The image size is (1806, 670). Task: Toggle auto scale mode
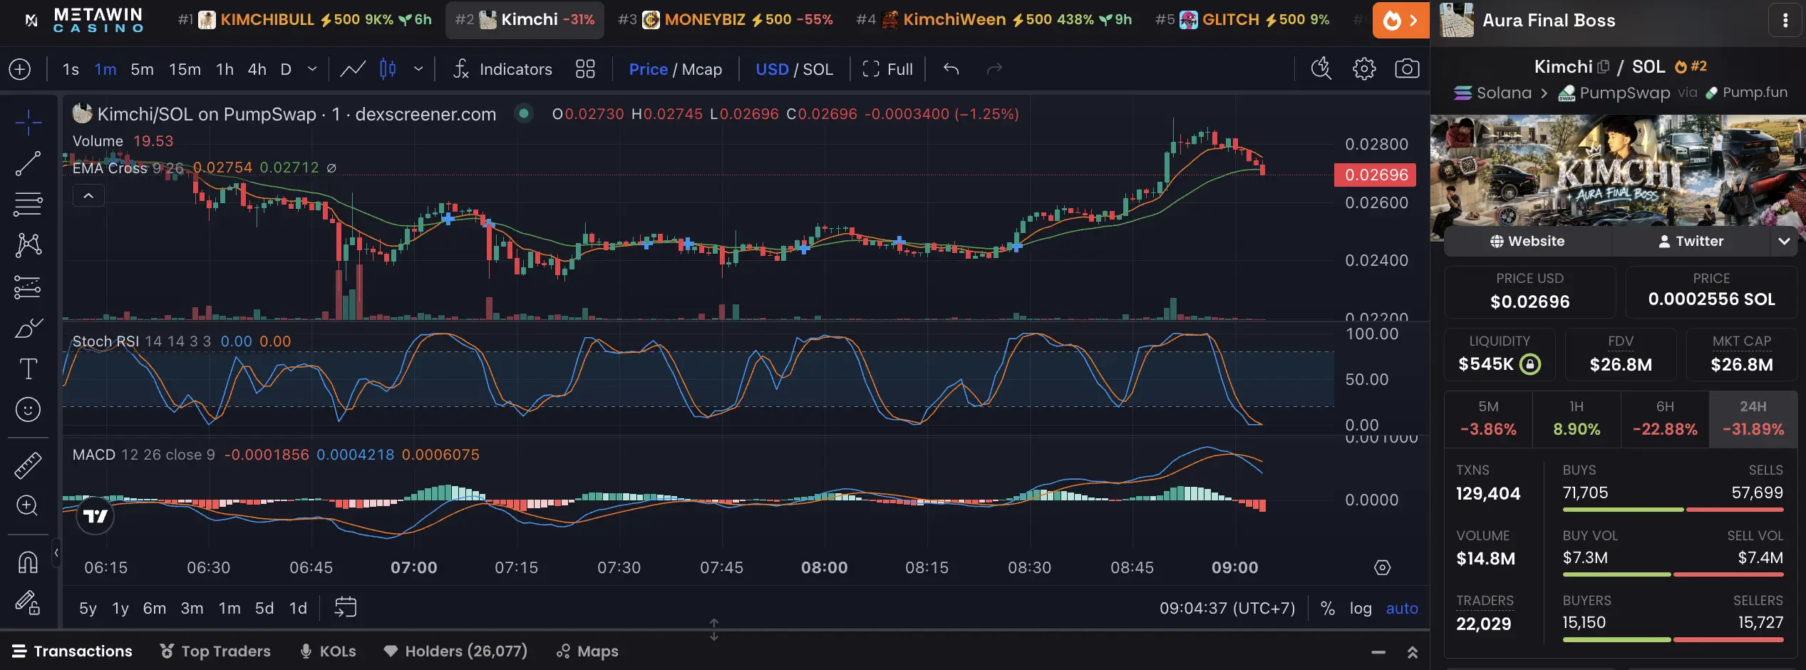1402,608
